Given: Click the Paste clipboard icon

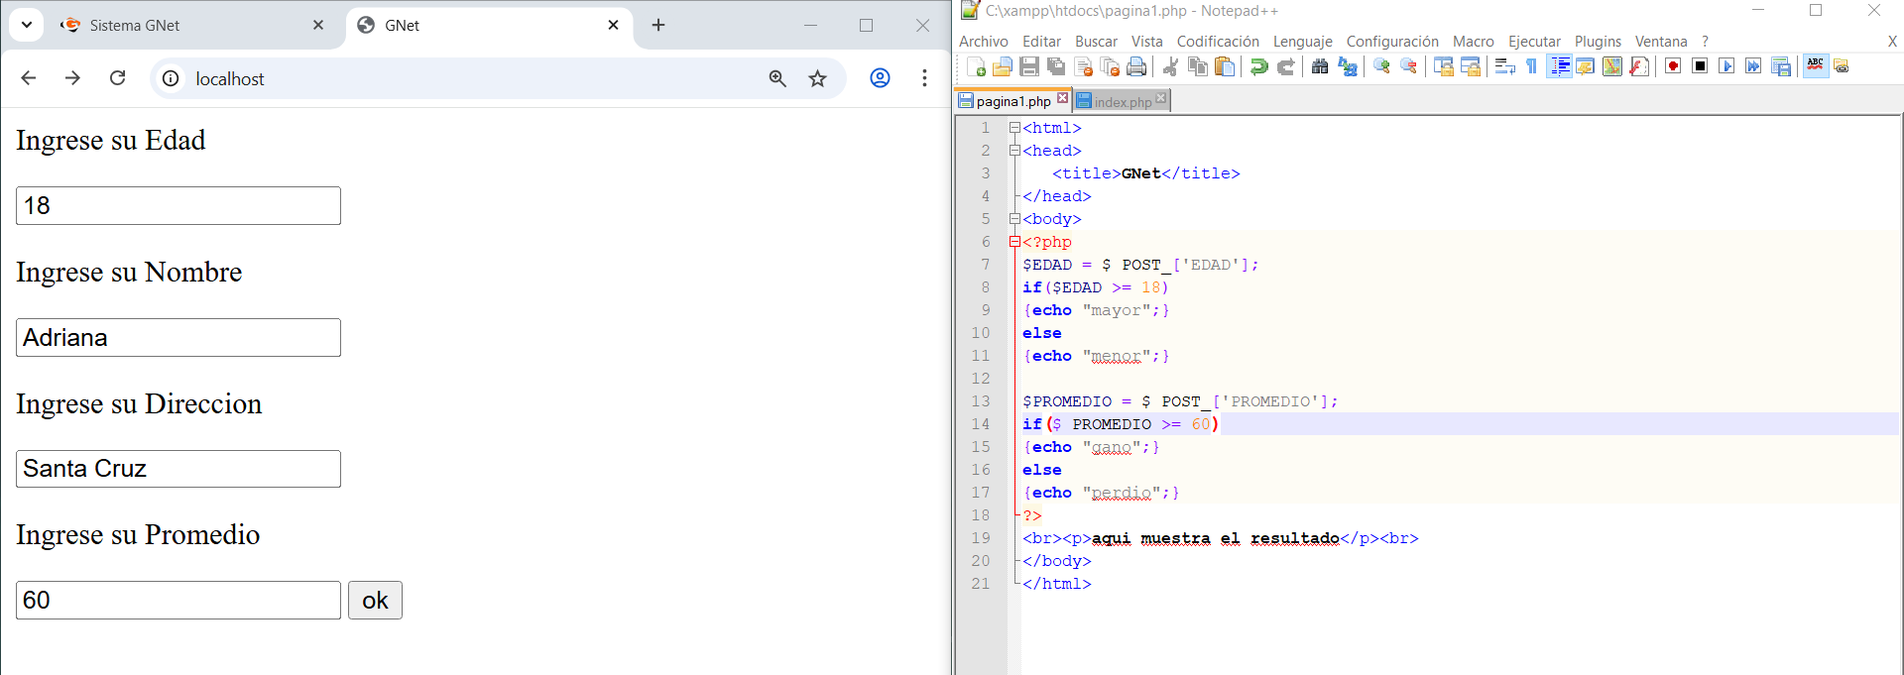Looking at the screenshot, I should tap(1225, 66).
